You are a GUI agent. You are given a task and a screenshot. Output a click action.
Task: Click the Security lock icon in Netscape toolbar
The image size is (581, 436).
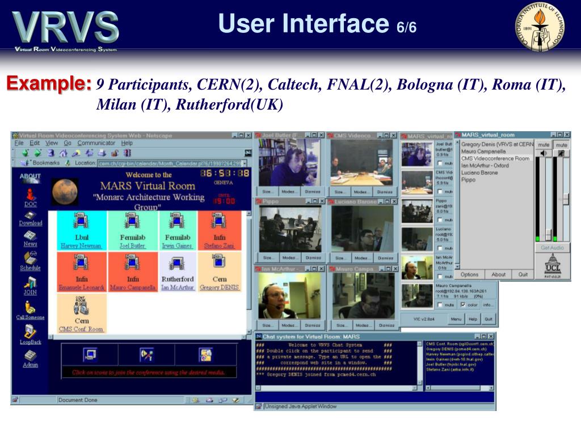(115, 153)
